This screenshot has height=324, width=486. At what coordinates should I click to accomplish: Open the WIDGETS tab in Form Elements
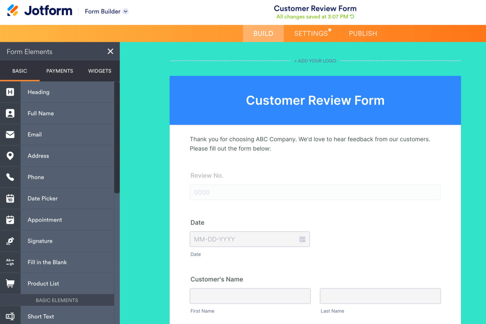(x=99, y=71)
